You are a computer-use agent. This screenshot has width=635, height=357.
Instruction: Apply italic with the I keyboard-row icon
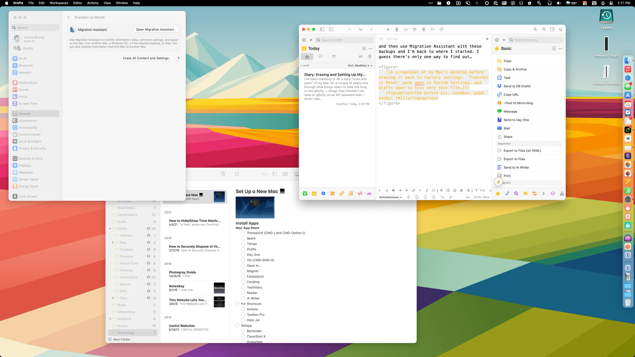(x=427, y=190)
